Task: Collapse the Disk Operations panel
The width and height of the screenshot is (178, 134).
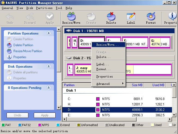Action: coord(49,66)
